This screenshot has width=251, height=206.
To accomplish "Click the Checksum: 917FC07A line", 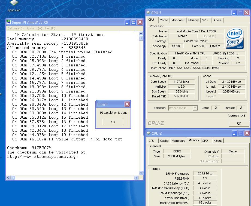I will pos(29,148).
